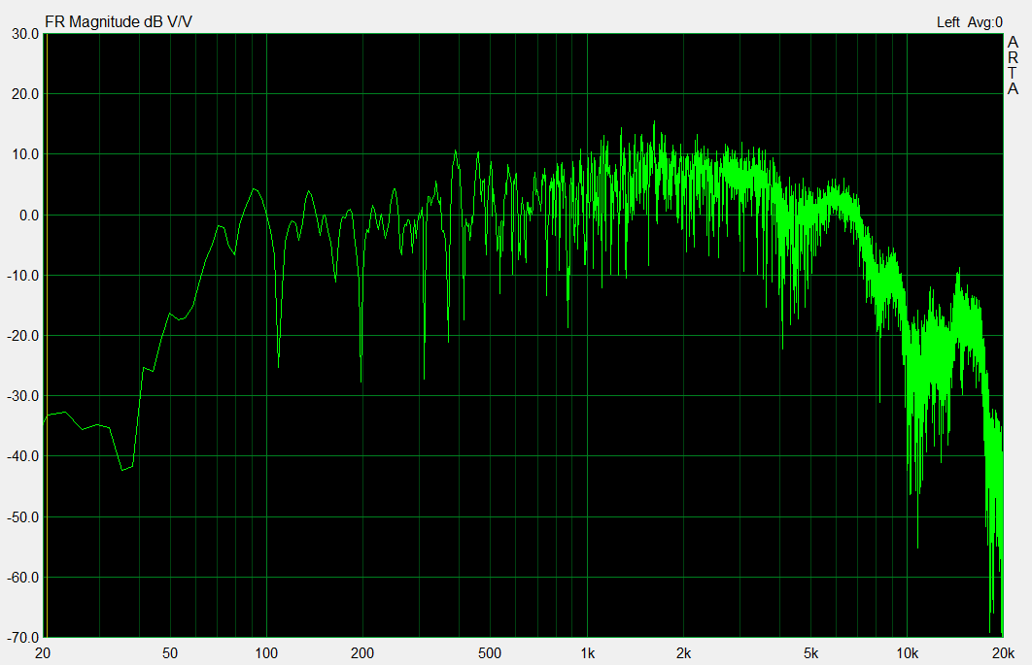Image resolution: width=1032 pixels, height=665 pixels.
Task: Click the -60.0 dB y-axis label
Action: [23, 577]
